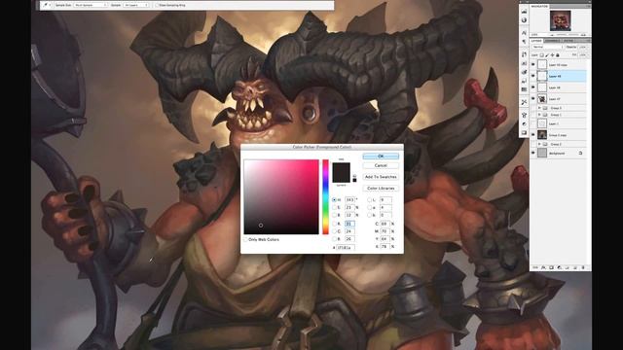Hide the highlighted selected layer's eye
The width and height of the screenshot is (623, 350).
click(x=533, y=76)
